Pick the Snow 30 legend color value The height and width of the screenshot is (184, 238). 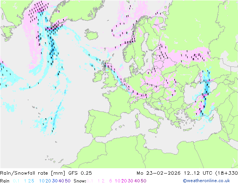pos(130,181)
